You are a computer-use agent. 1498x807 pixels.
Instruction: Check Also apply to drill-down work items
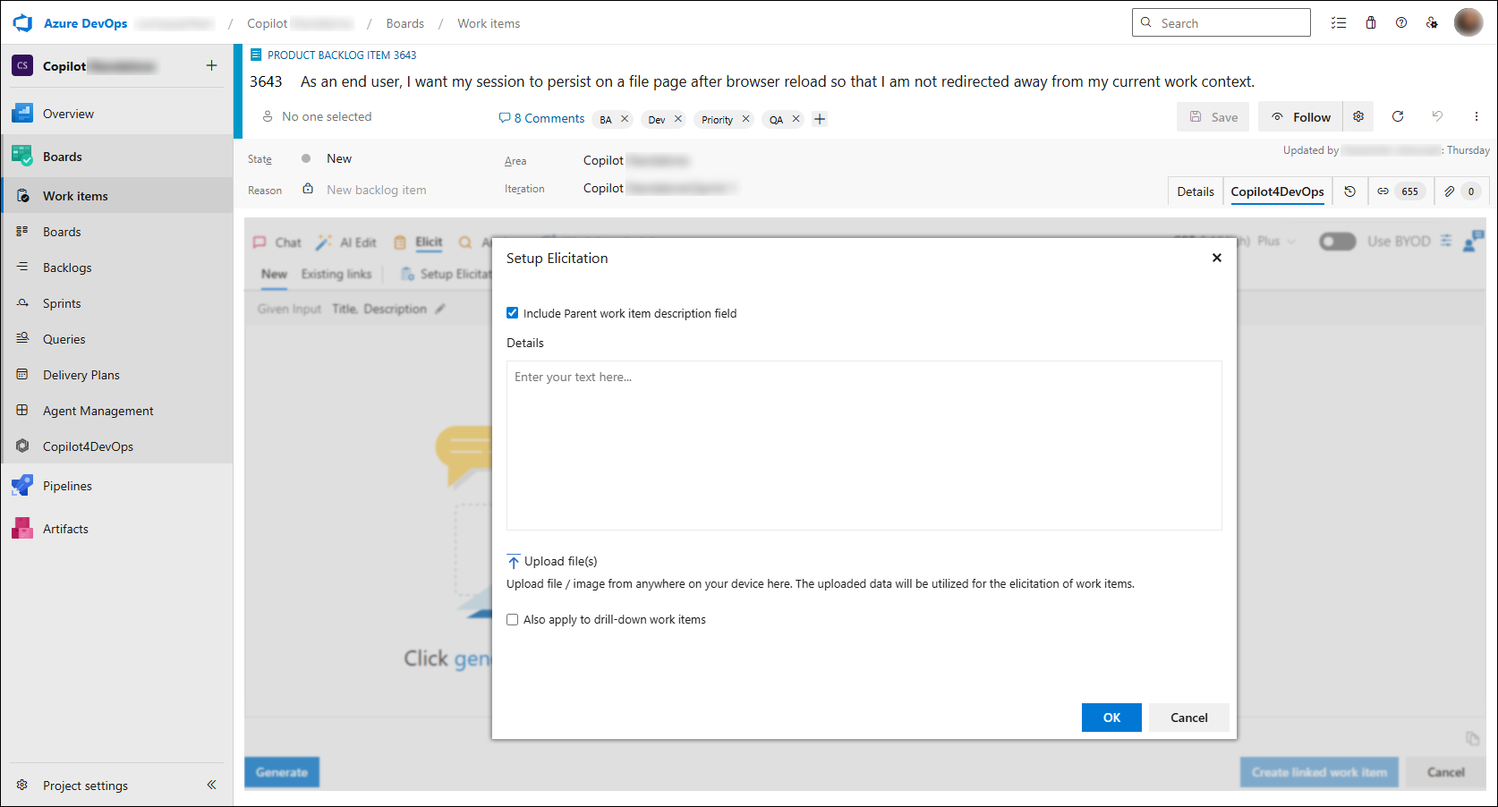point(513,619)
